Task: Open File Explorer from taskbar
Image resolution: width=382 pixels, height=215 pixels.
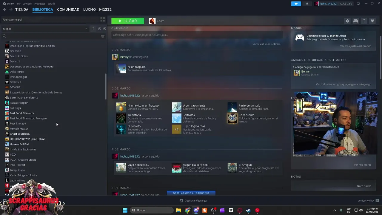Action: [x=178, y=210]
